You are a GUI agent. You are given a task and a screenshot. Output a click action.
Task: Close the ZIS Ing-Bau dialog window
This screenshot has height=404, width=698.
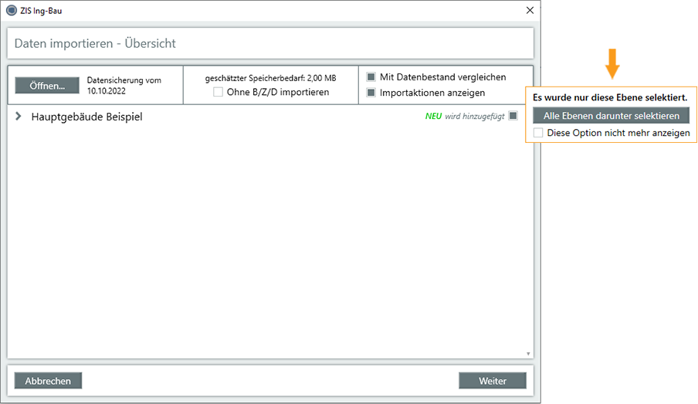529,11
